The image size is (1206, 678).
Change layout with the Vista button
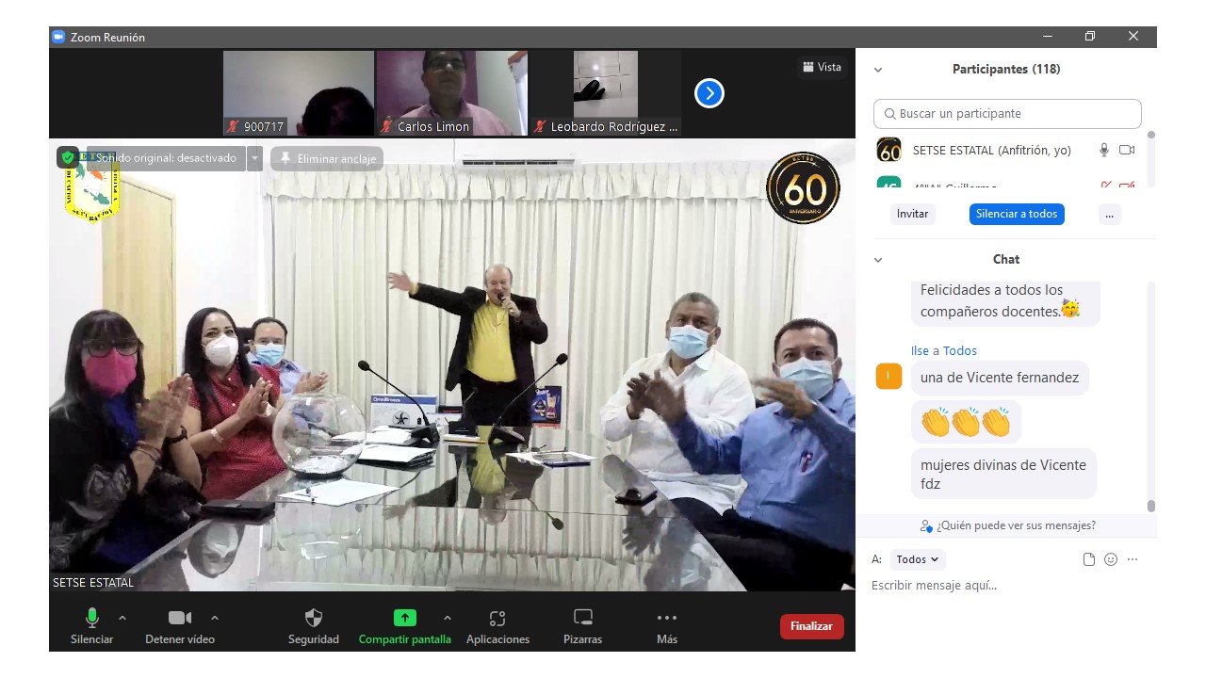[823, 67]
